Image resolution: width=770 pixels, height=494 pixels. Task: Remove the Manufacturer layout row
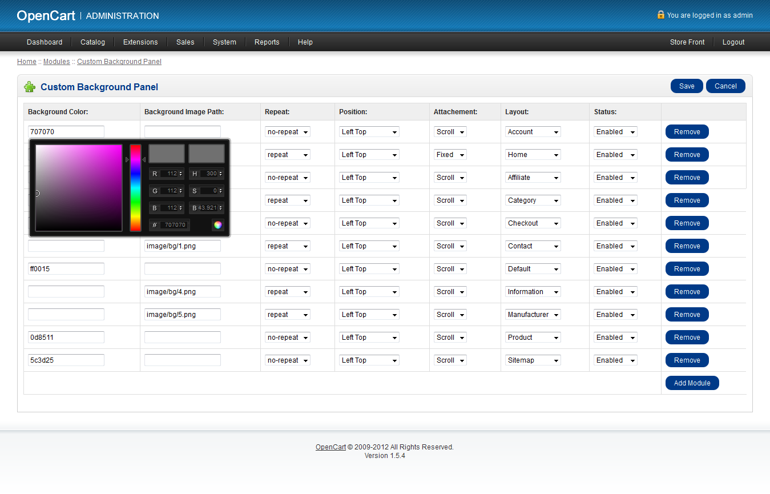click(687, 315)
